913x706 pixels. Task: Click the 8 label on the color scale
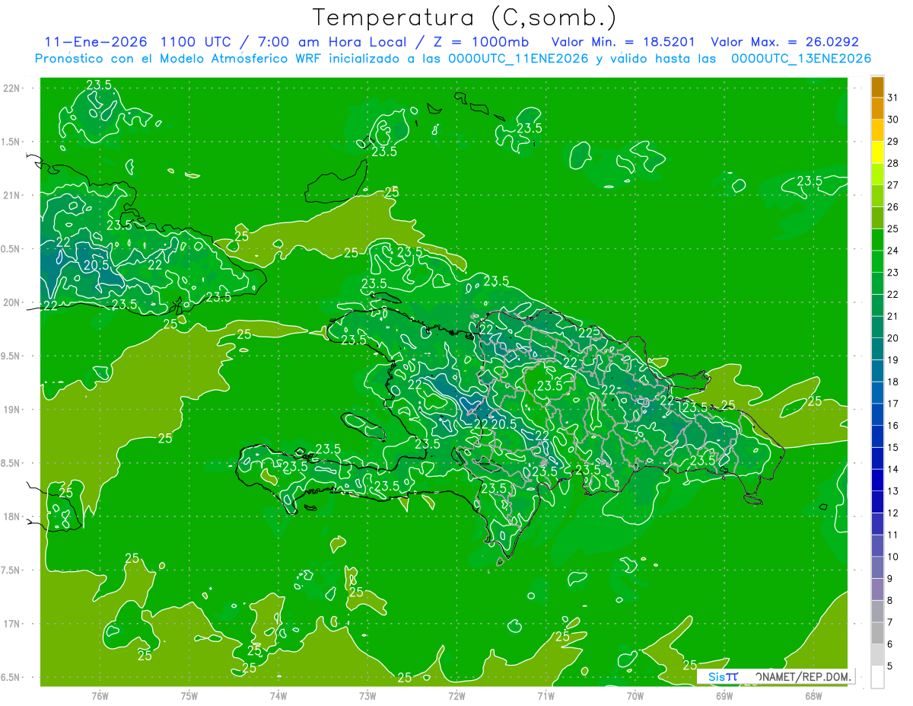point(890,601)
